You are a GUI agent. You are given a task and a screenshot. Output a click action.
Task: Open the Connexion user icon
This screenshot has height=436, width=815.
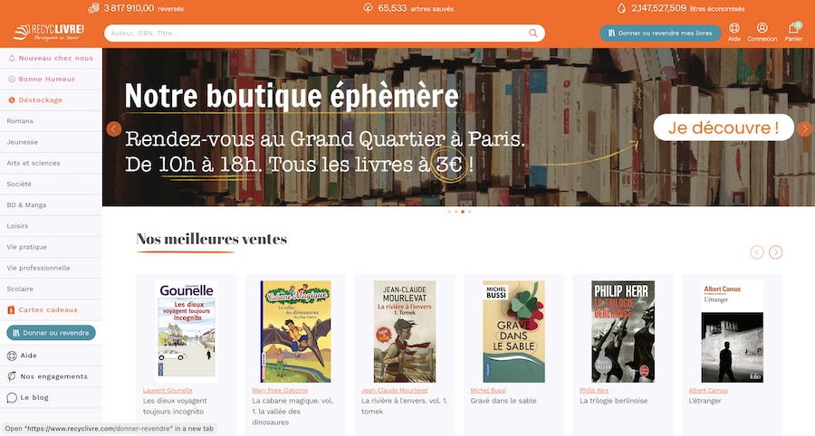click(x=762, y=28)
